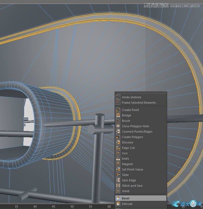
Task: Select the Edge Cut menu entry
Action: click(128, 148)
